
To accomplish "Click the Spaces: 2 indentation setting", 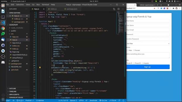I will (73, 101).
